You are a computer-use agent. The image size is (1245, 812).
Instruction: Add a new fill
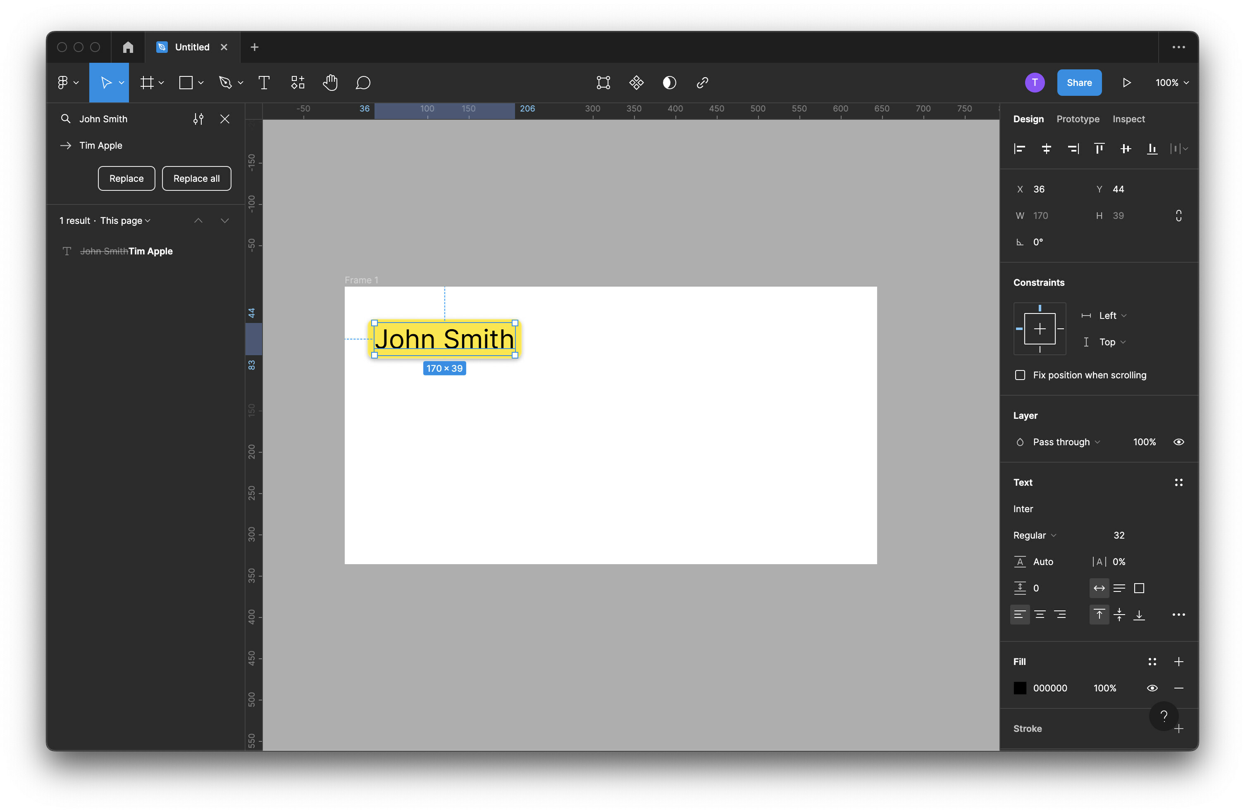1178,662
